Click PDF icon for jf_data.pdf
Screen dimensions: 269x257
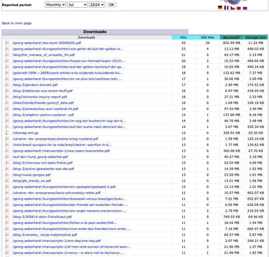(7, 103)
